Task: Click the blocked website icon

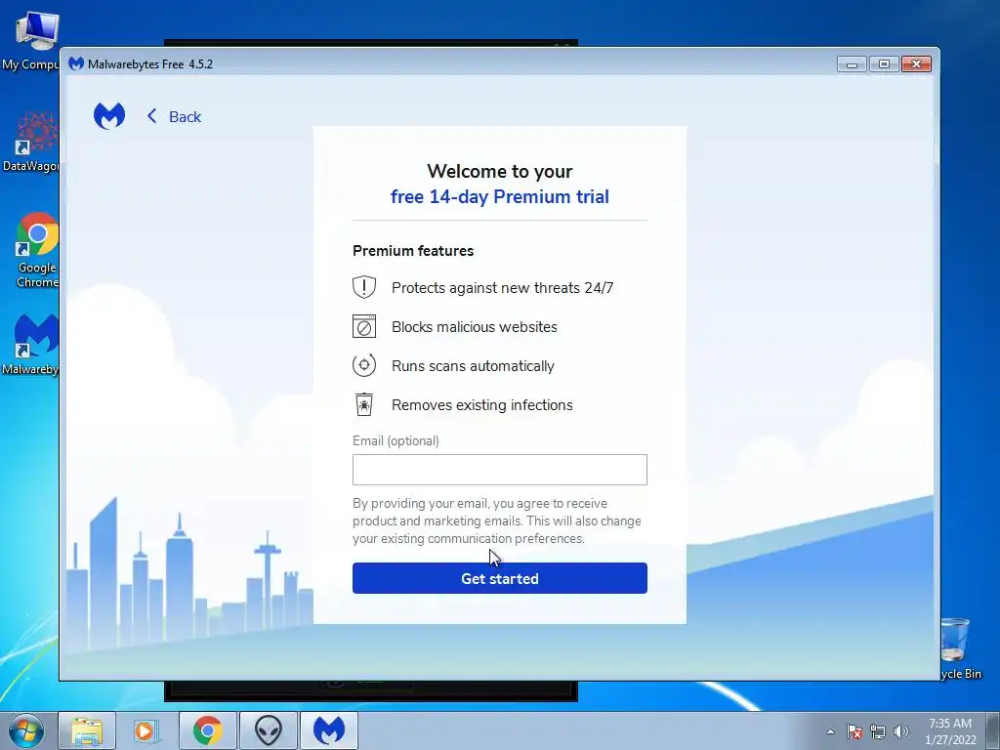Action: (364, 326)
